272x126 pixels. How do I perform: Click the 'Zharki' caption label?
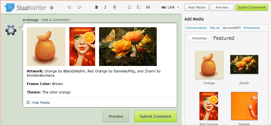tap(244, 83)
